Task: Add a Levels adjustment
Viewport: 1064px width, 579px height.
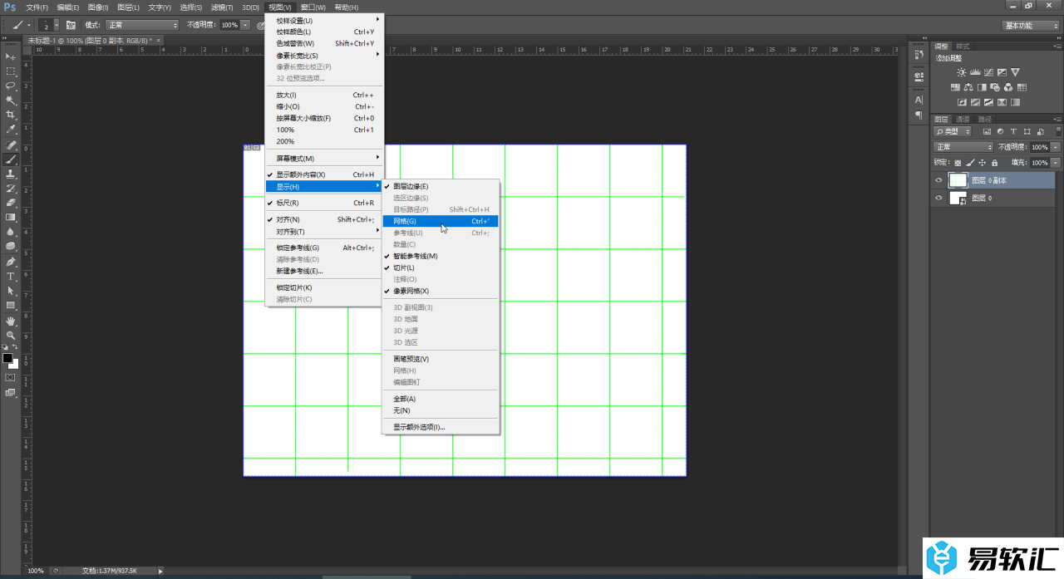Action: pos(975,72)
